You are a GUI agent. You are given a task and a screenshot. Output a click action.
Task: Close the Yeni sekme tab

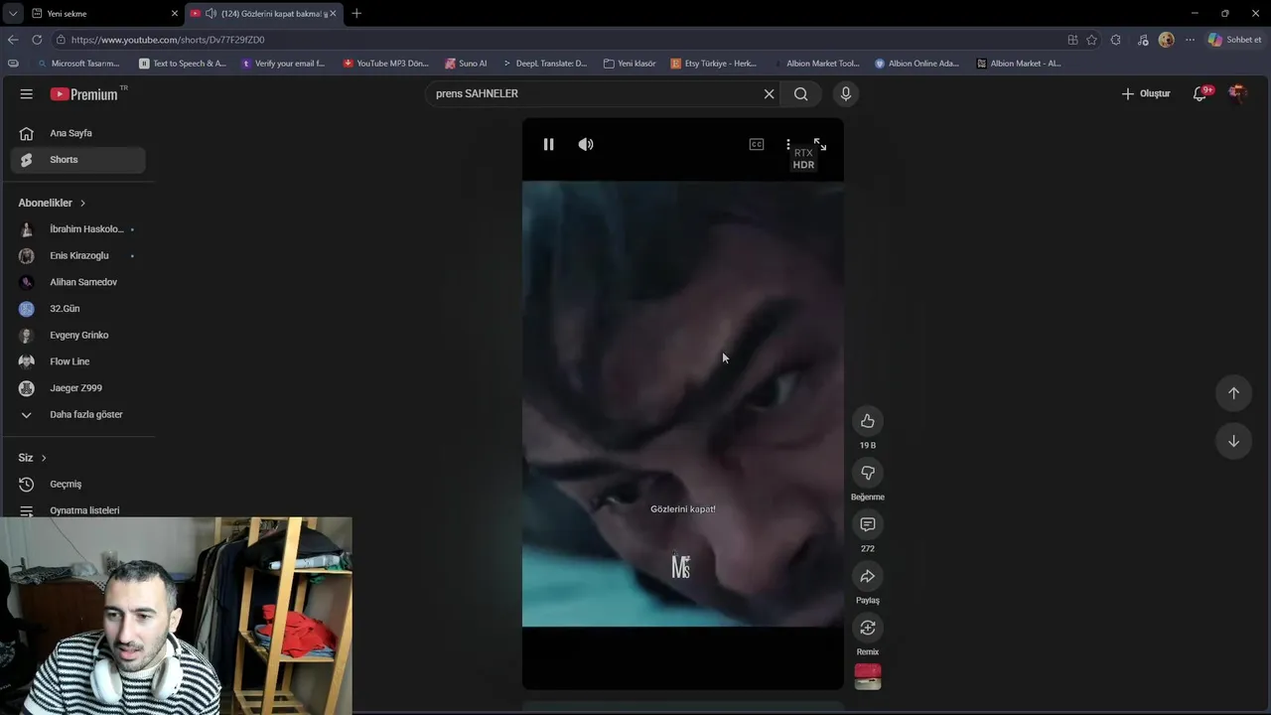(x=175, y=14)
